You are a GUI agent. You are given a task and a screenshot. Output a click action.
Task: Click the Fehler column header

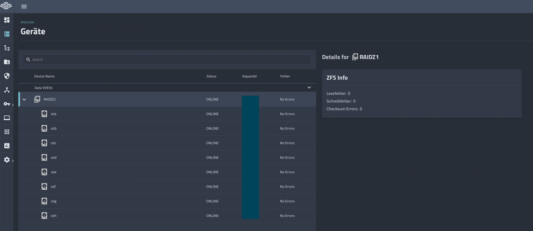285,76
